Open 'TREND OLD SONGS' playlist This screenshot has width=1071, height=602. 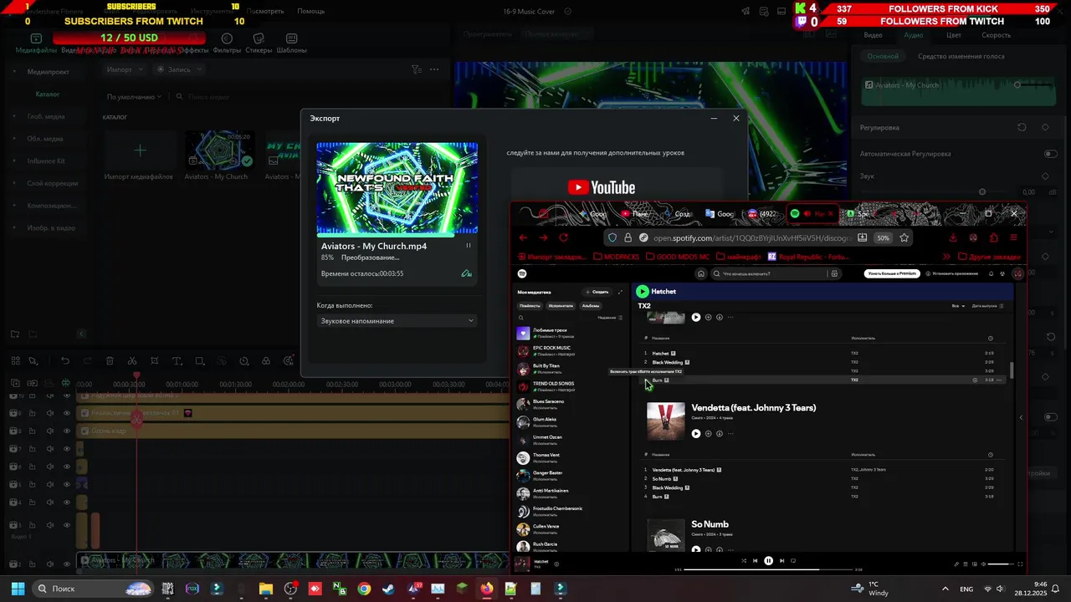(569, 386)
